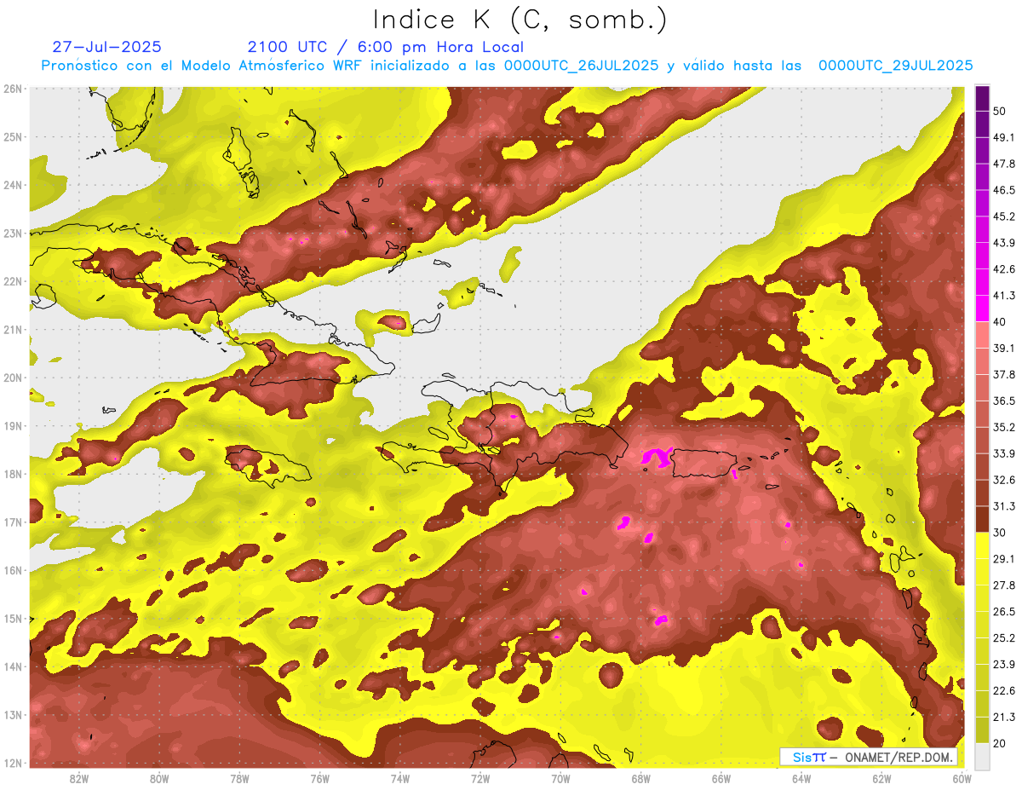Click colorbar value "33.9"
Screen dimensions: 1022x790
click(1004, 453)
